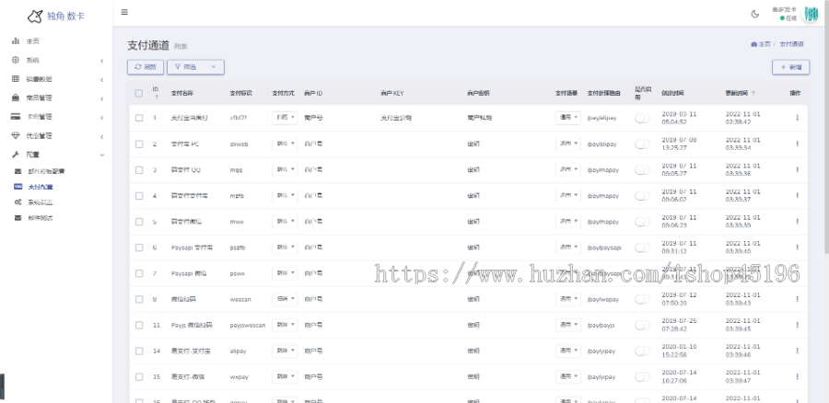Click the 卡密管理 card icon in the sidebar

click(16, 117)
